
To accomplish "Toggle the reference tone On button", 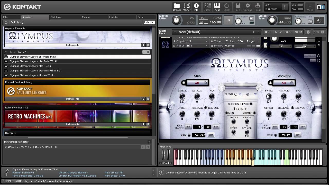I will (x=310, y=22).
